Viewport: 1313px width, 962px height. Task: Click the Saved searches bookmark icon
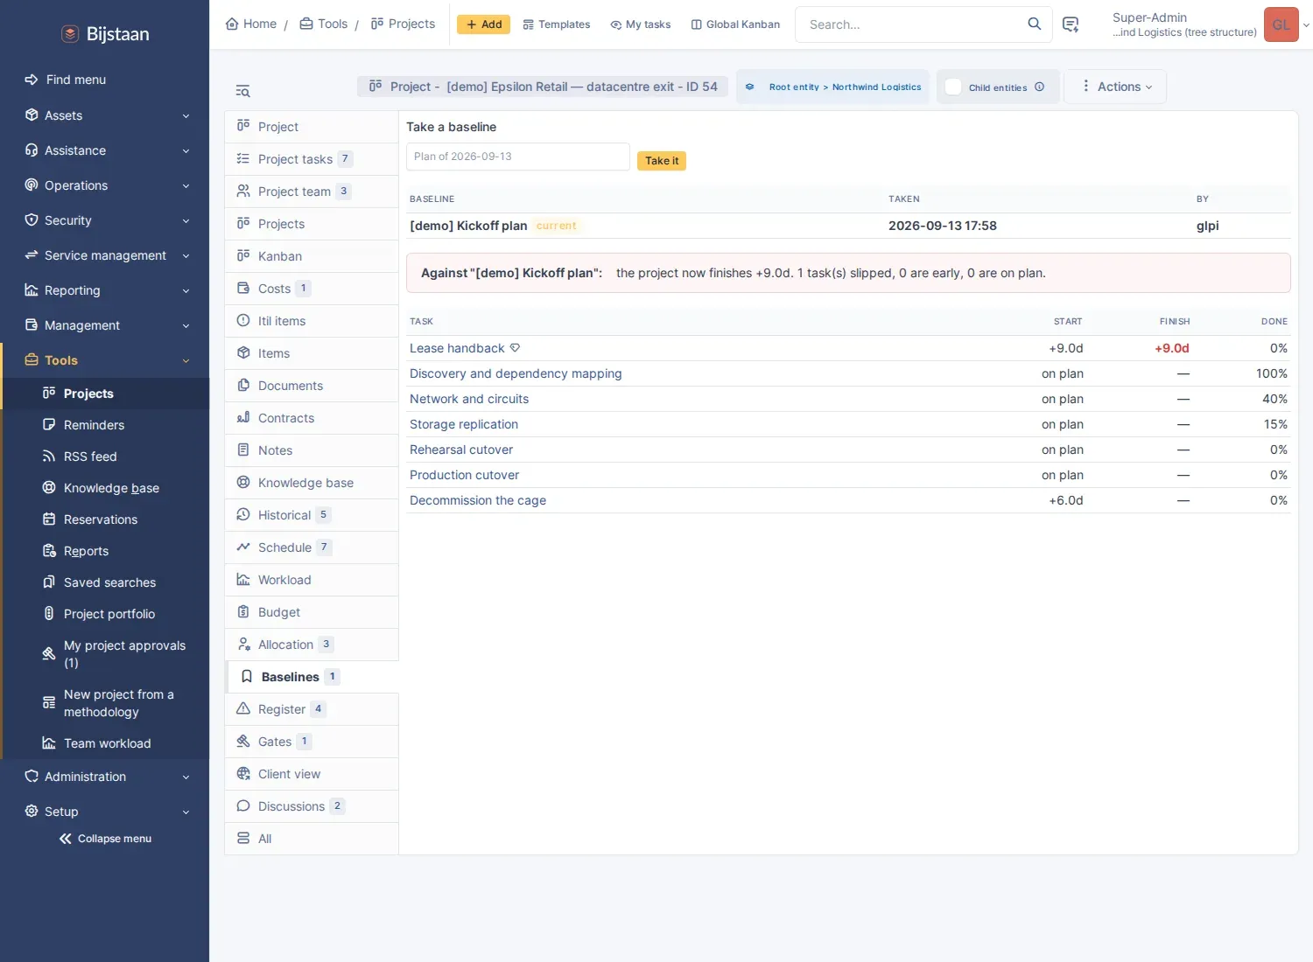click(49, 582)
